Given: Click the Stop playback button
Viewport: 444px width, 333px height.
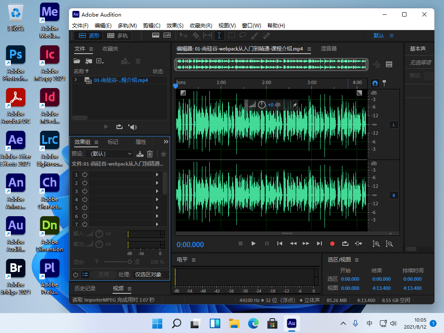Looking at the screenshot, I should coord(240,243).
